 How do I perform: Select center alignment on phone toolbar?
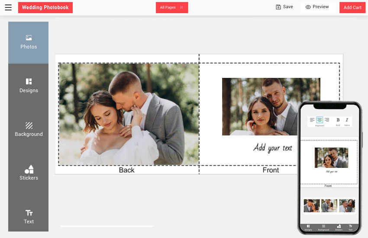(x=320, y=120)
